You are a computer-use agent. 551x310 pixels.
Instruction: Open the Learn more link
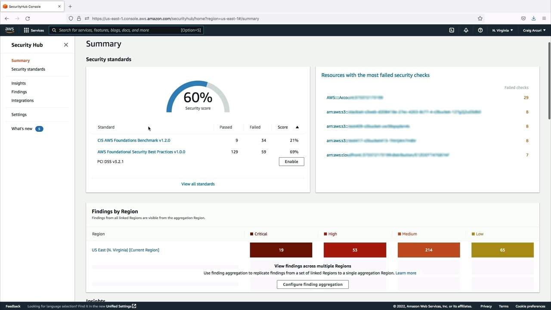pos(406,273)
